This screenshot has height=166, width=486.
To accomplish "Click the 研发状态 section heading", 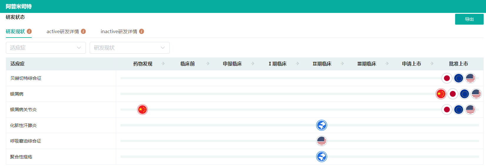I will pyautogui.click(x=15, y=17).
